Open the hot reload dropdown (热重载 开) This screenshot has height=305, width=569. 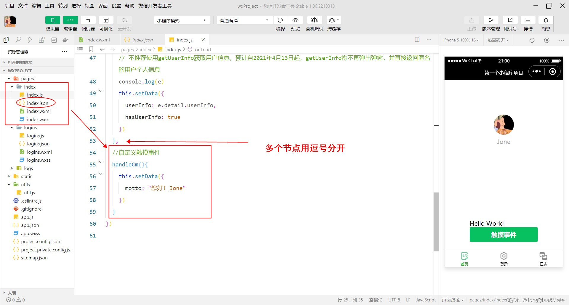pos(498,40)
